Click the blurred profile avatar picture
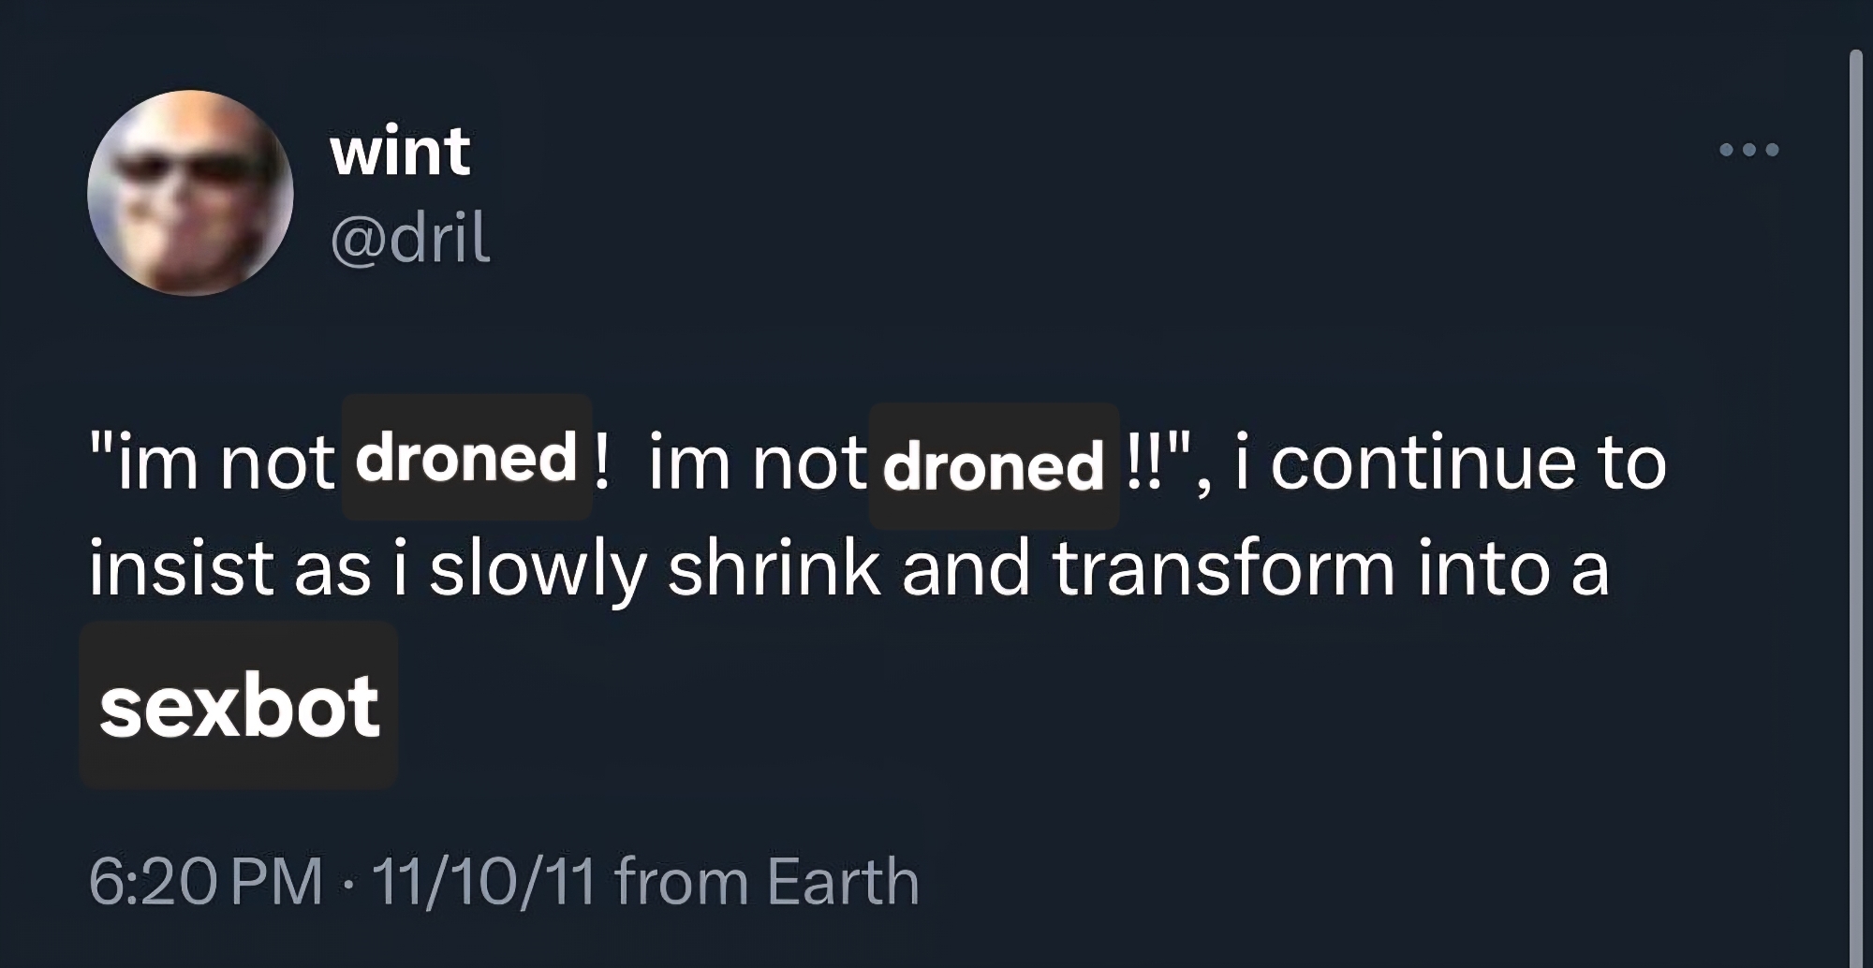1873x968 pixels. [x=190, y=193]
